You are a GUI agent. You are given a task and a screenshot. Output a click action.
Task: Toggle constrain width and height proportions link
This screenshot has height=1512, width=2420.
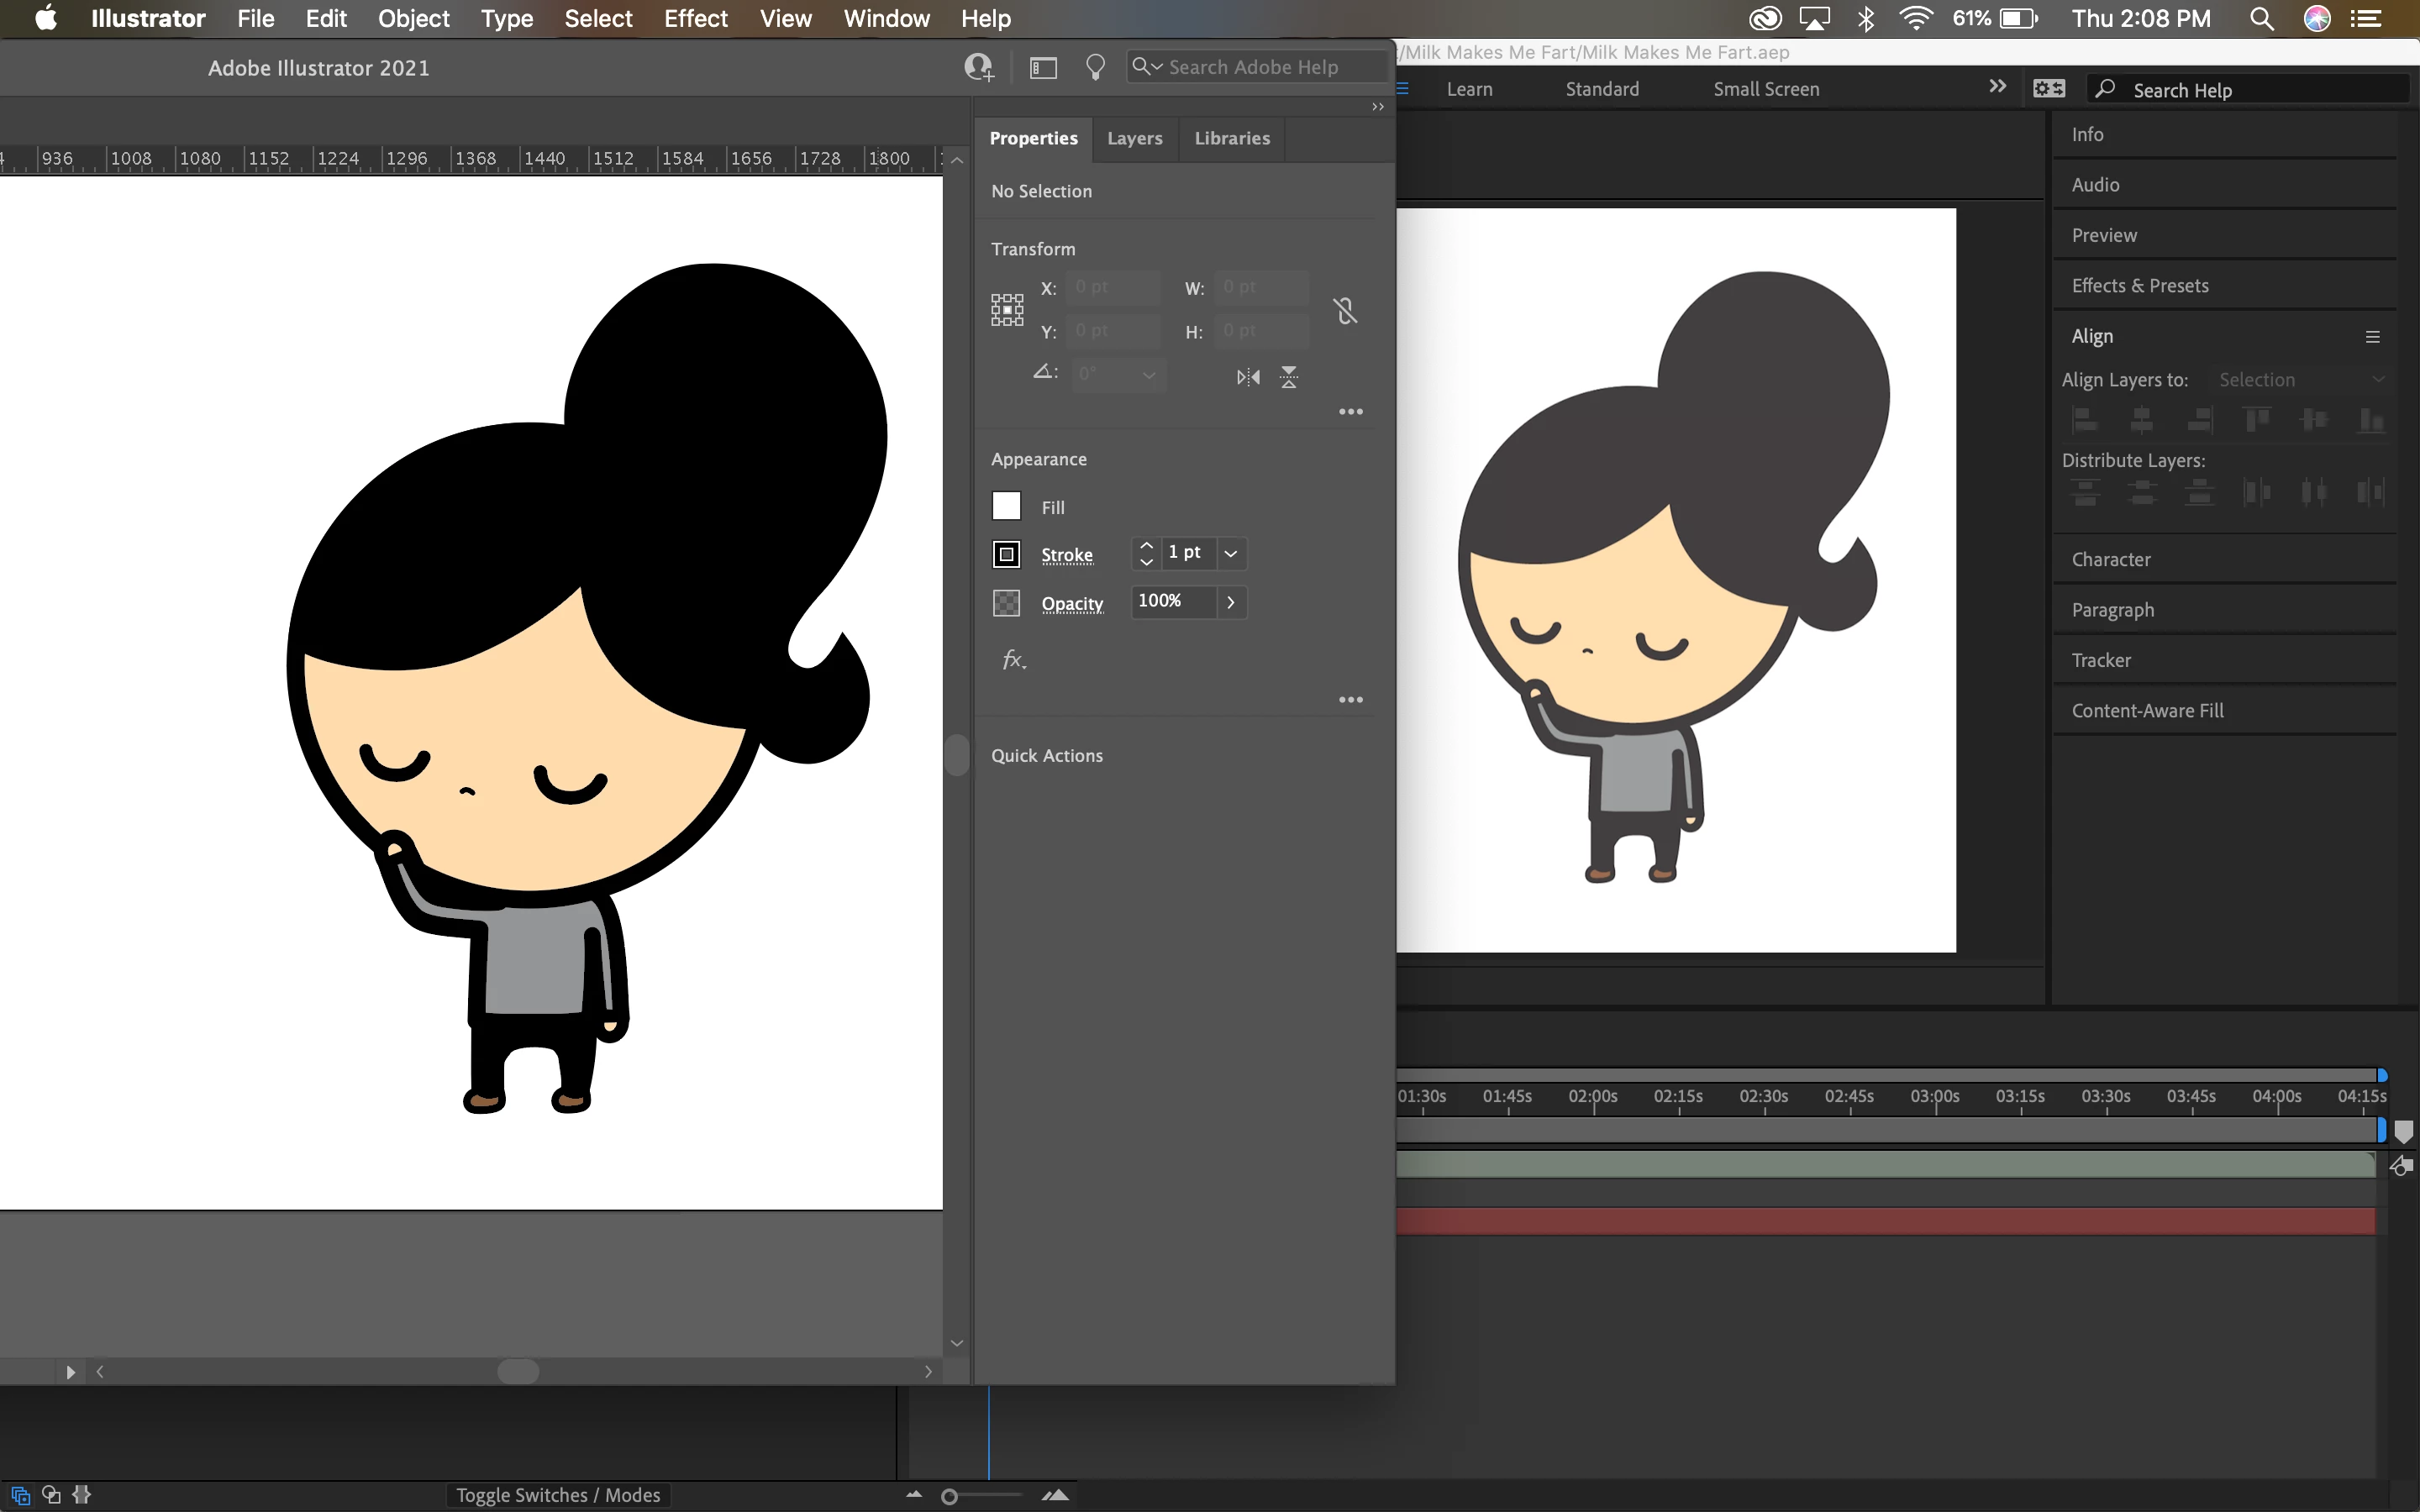pyautogui.click(x=1345, y=311)
